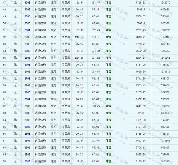
Task: Open room number 3002 link
Action: (x=27, y=2)
